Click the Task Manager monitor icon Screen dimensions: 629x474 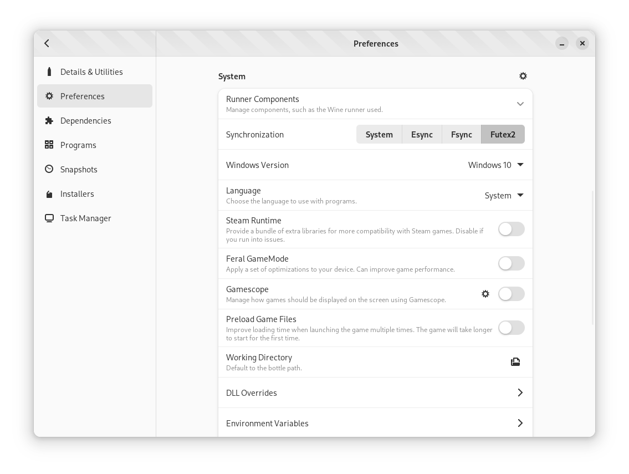[49, 218]
